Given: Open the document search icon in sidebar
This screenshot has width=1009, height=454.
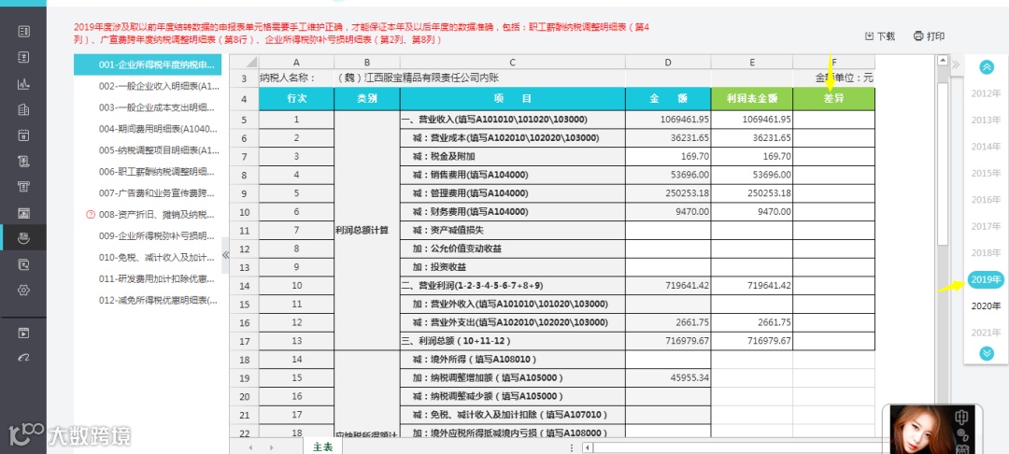Looking at the screenshot, I should tap(23, 263).
